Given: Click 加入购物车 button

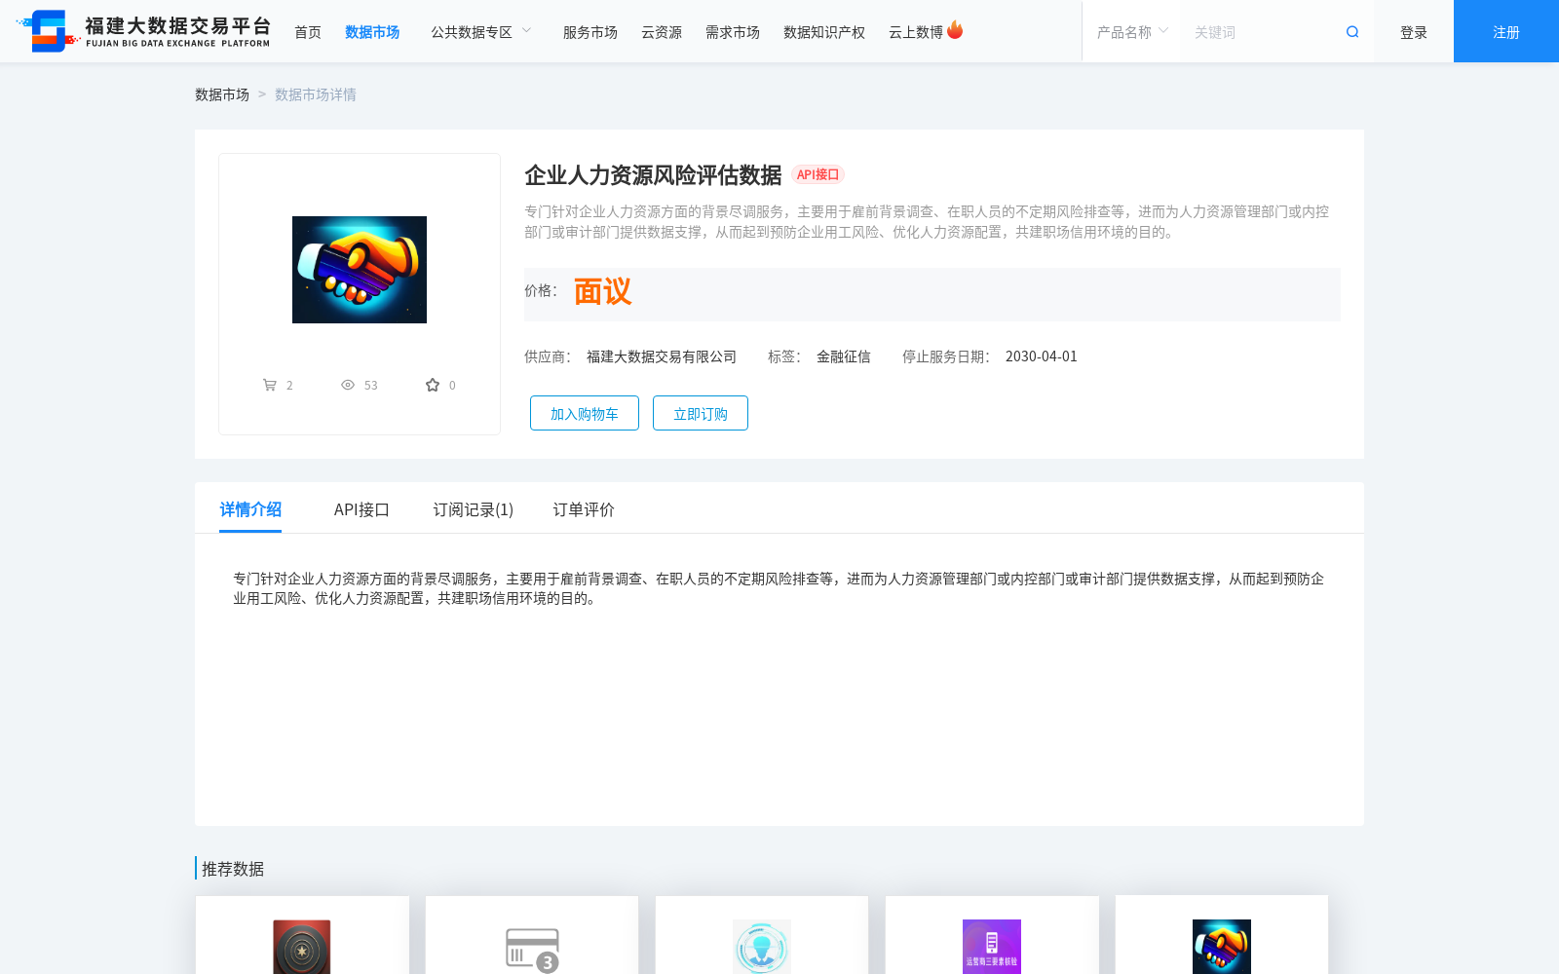Looking at the screenshot, I should pyautogui.click(x=584, y=412).
